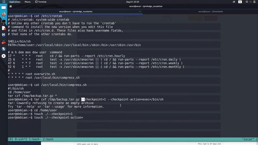Select tmux window 0:ssh in status bar
258x145 pixels.
(x=21, y=139)
